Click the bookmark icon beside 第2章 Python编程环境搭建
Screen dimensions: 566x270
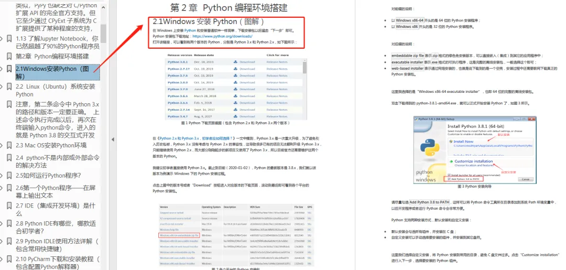tap(9, 56)
